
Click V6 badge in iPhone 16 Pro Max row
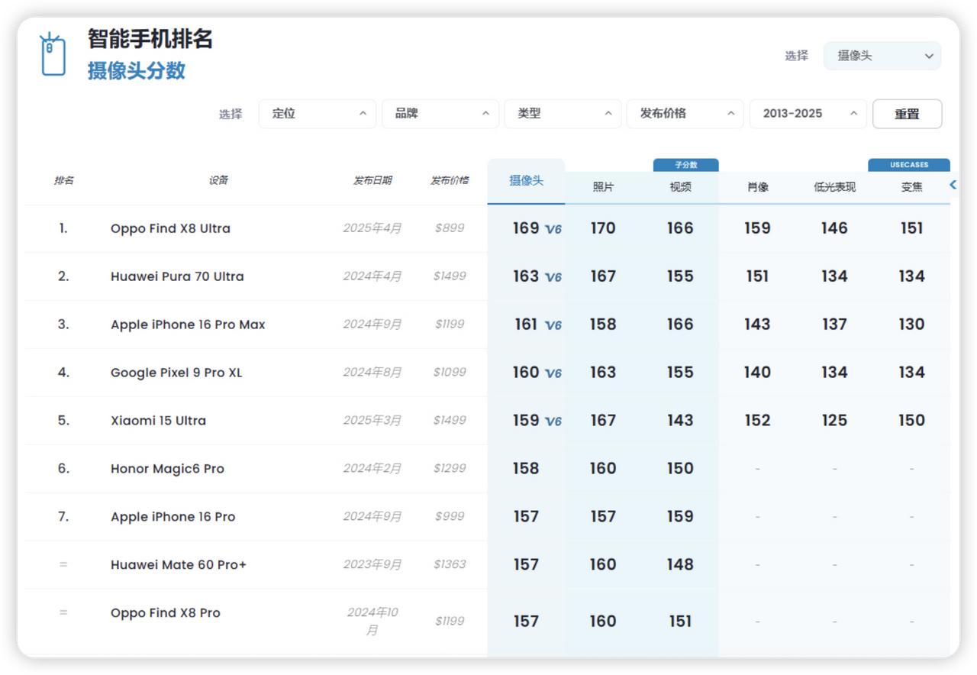553,325
